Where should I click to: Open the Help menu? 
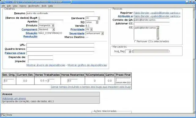51,6
